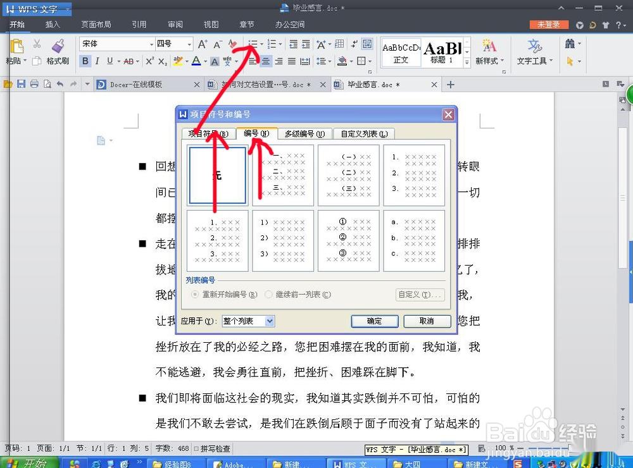Click the printer icon in quick toolbar
633x468 pixels.
34,84
